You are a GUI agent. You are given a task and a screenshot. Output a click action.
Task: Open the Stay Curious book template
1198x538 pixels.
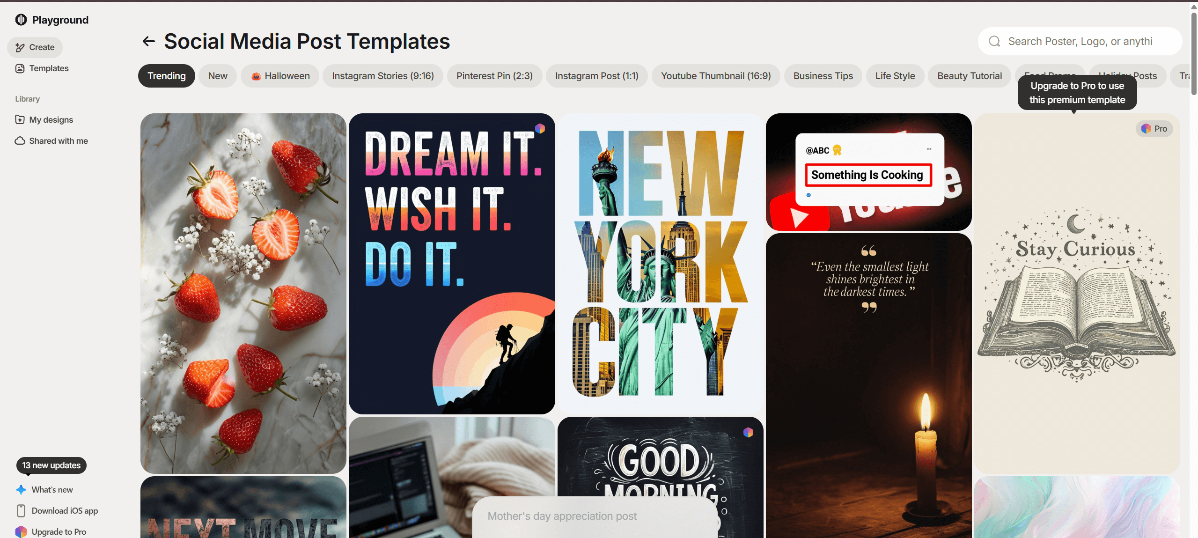click(1077, 293)
